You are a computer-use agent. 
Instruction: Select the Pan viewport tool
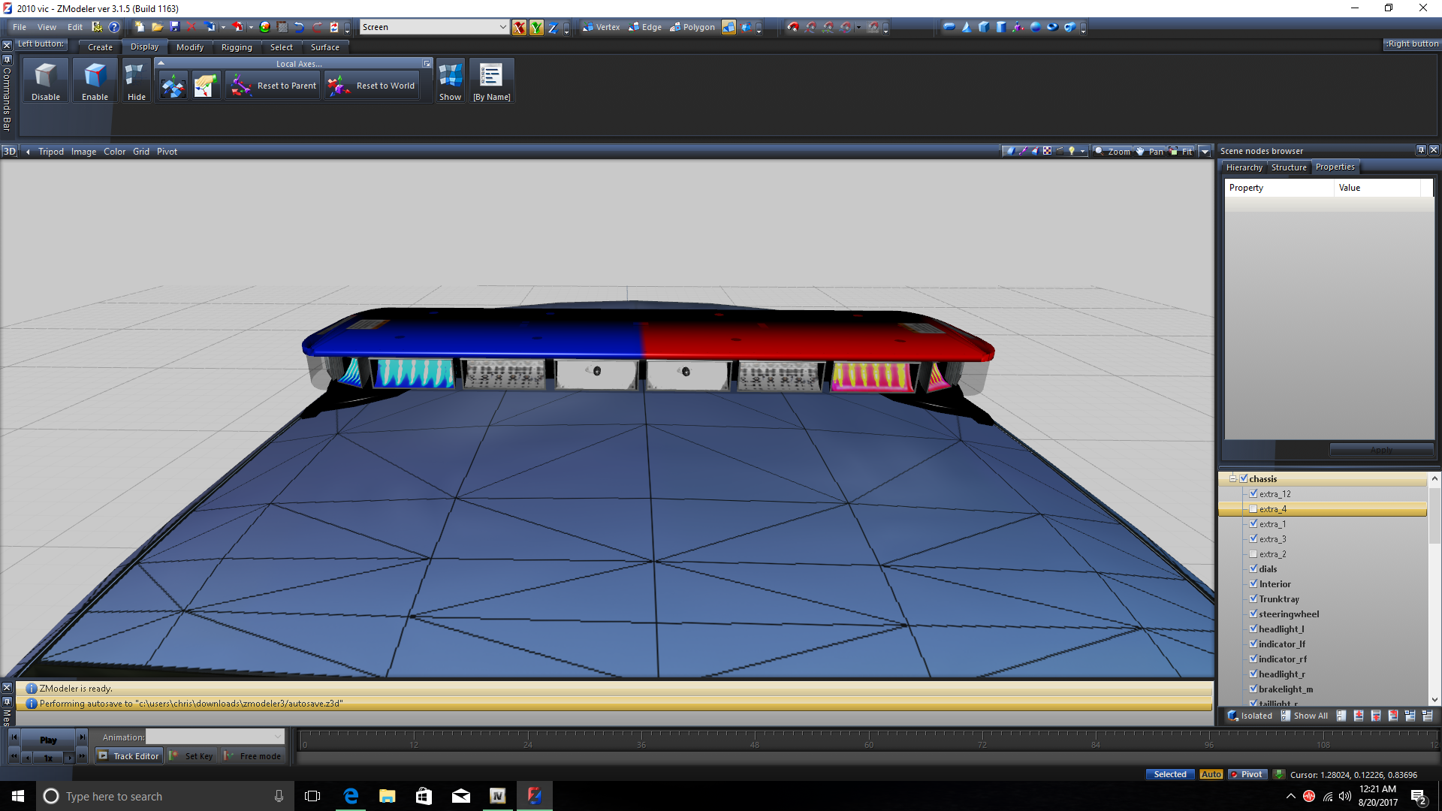pos(1149,151)
